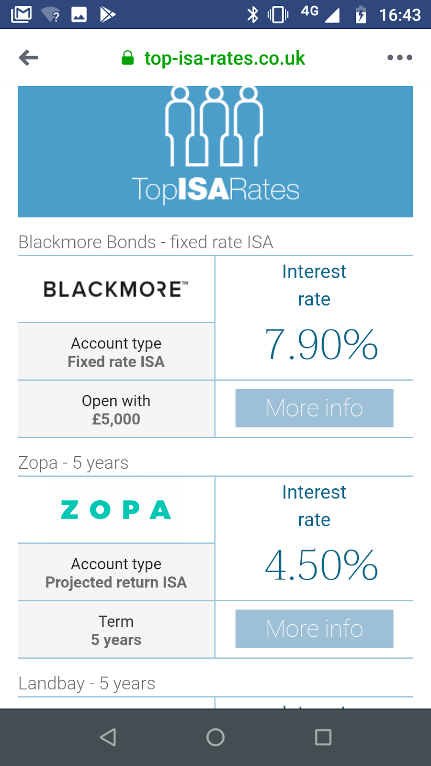
Task: Tap More info for Blackmore ISA
Action: pos(314,408)
